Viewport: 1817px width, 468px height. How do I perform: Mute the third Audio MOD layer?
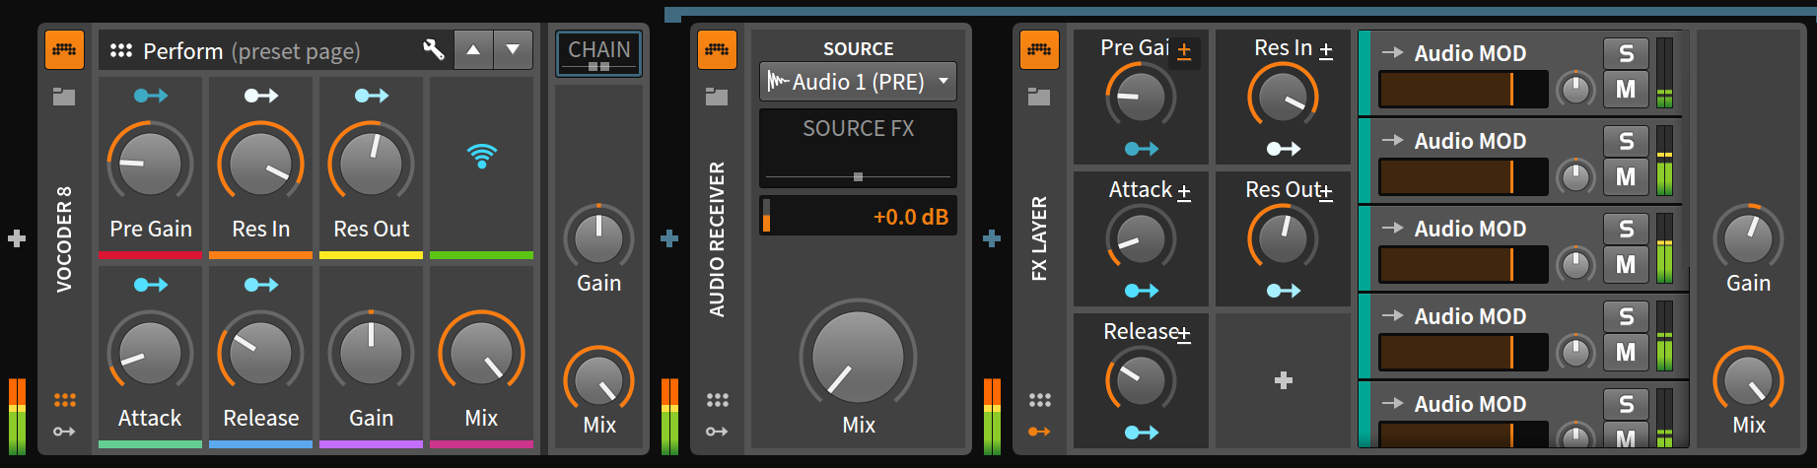(1626, 265)
